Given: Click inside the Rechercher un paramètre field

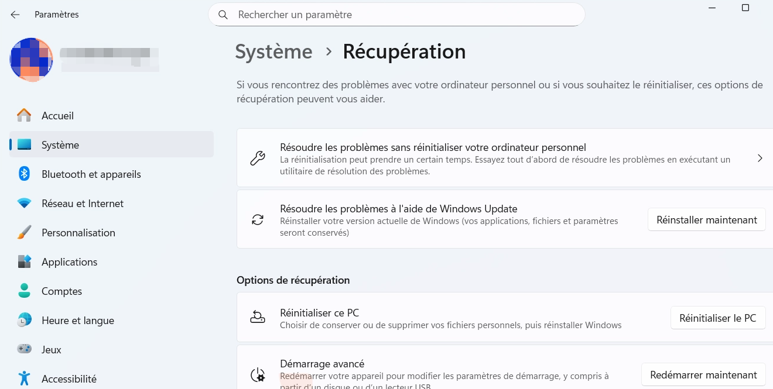Looking at the screenshot, I should (x=396, y=15).
